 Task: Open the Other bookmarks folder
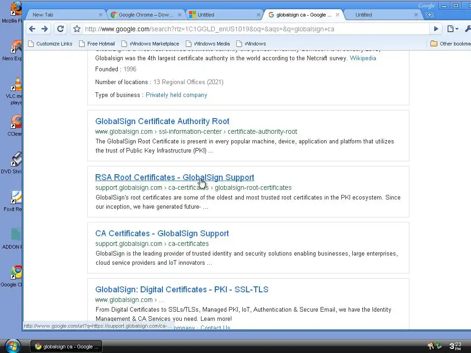[x=451, y=44]
